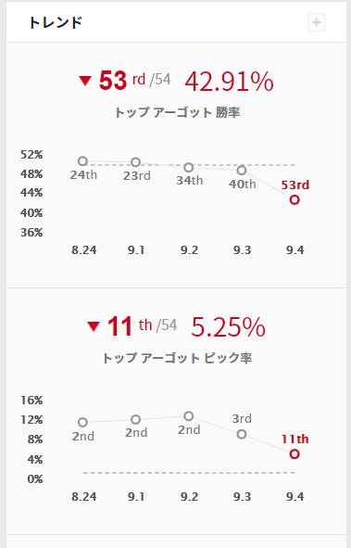
Task: Click the トップ アーゴット ピック率 label
Action: point(177,358)
